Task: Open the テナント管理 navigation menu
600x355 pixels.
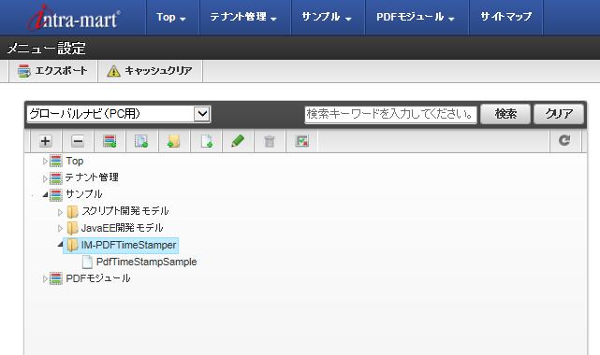Action: (243, 17)
